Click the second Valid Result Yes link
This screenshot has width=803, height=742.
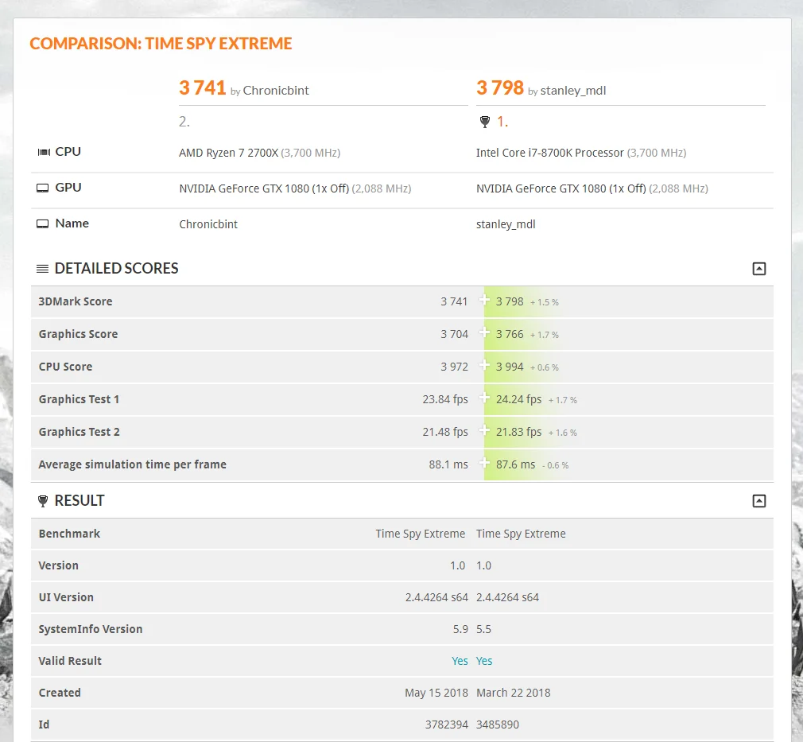(x=484, y=661)
